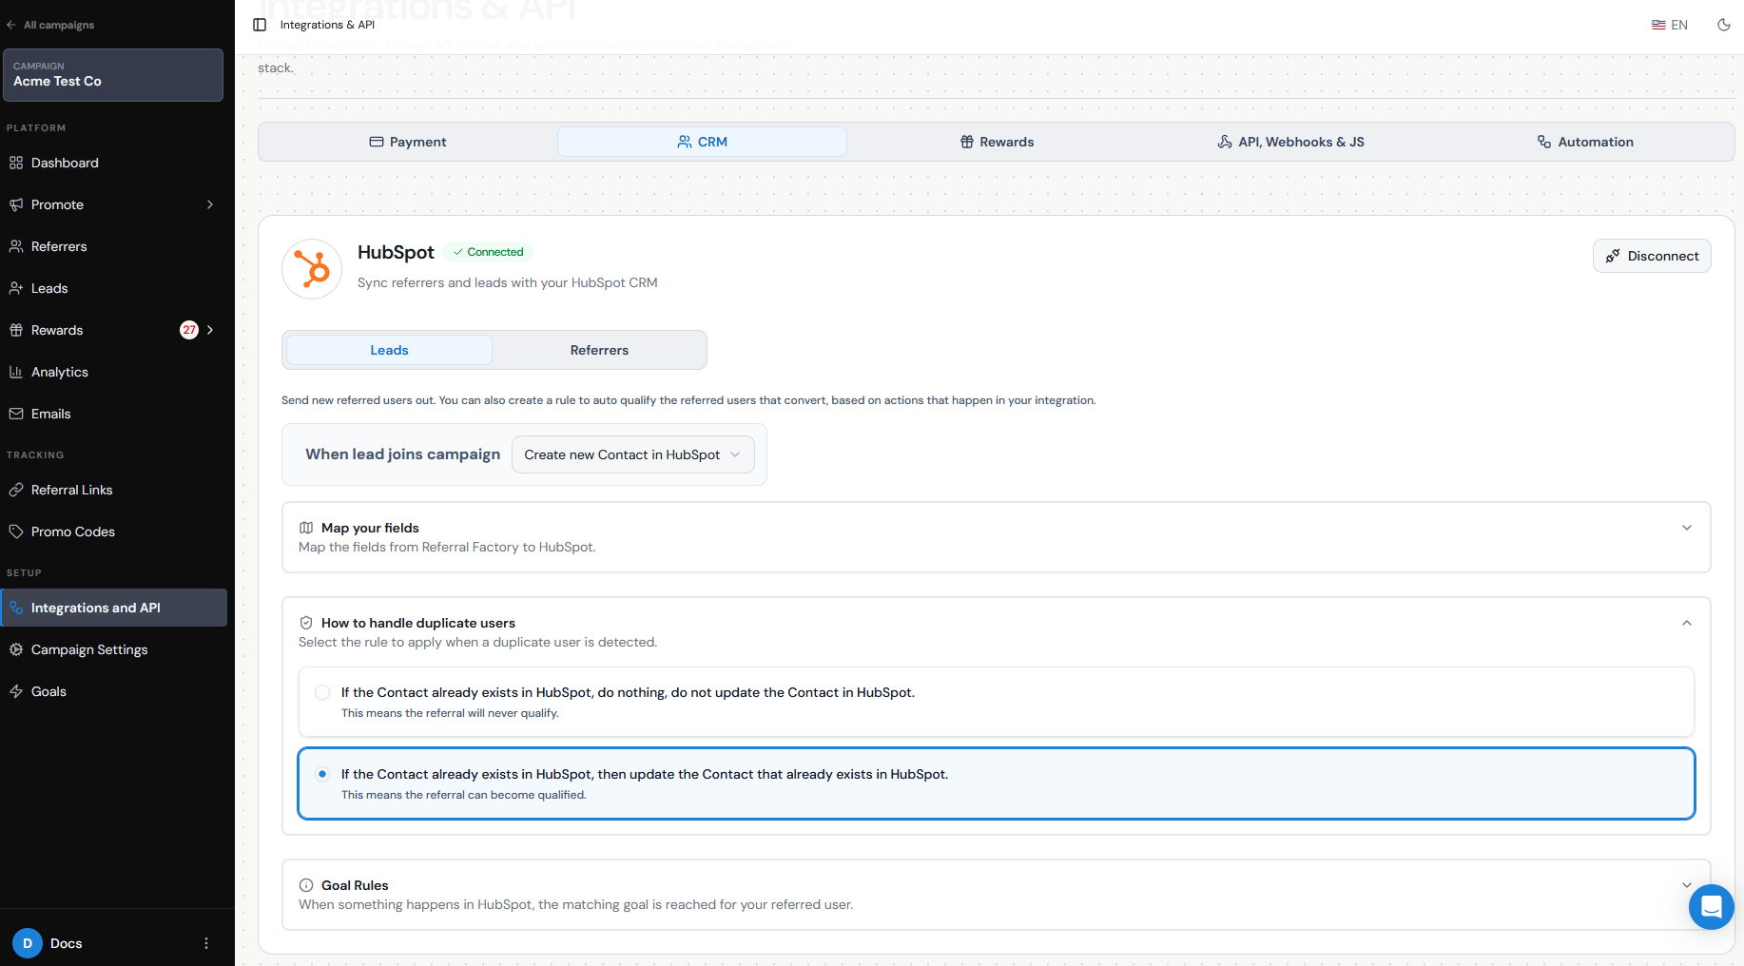Viewport: 1744px width, 966px height.
Task: Click the Connected status badge
Action: pos(488,252)
